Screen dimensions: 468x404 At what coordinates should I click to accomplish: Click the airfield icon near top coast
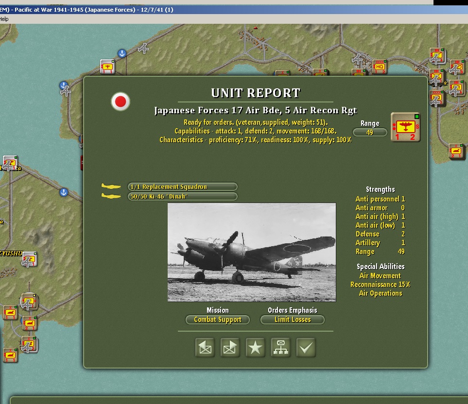(x=143, y=48)
